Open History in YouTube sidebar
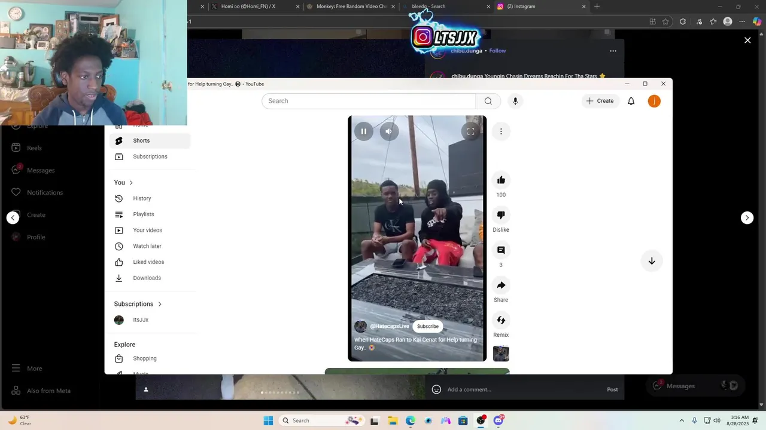This screenshot has width=766, height=430. point(150,198)
